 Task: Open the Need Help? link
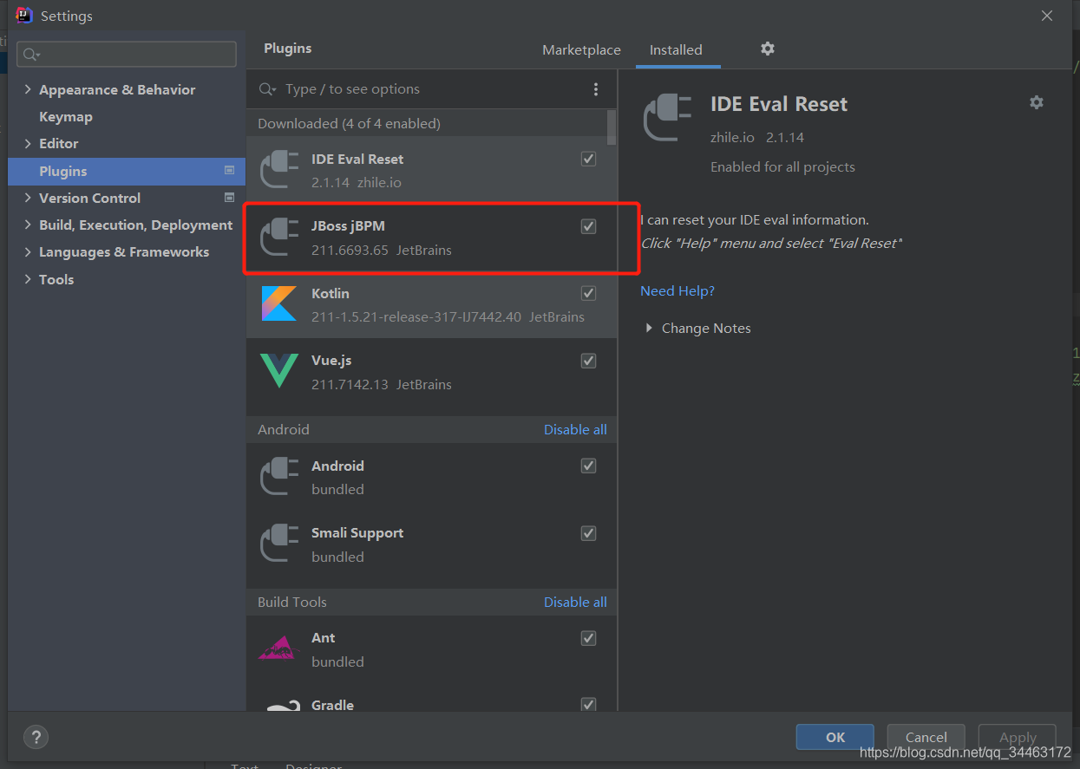[x=677, y=291]
